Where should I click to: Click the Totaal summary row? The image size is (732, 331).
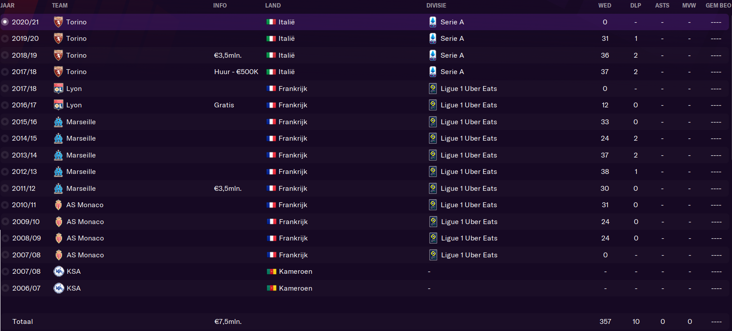click(366, 322)
